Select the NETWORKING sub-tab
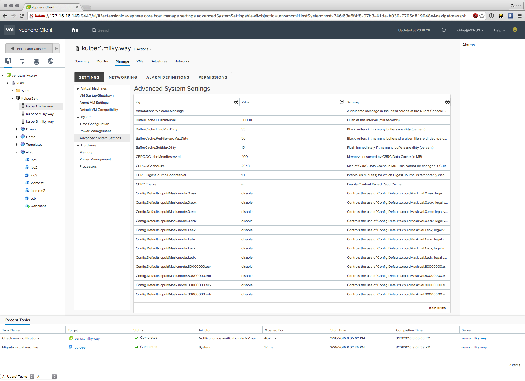Image resolution: width=525 pixels, height=381 pixels. pos(123,77)
